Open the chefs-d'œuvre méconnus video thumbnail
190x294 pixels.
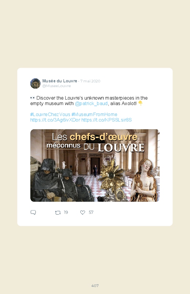(95, 165)
